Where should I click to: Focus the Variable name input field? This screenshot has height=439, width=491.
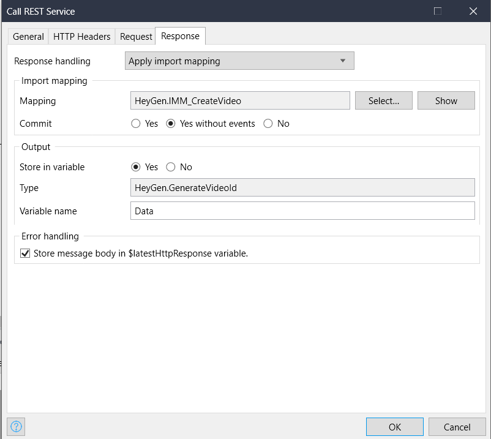point(302,211)
